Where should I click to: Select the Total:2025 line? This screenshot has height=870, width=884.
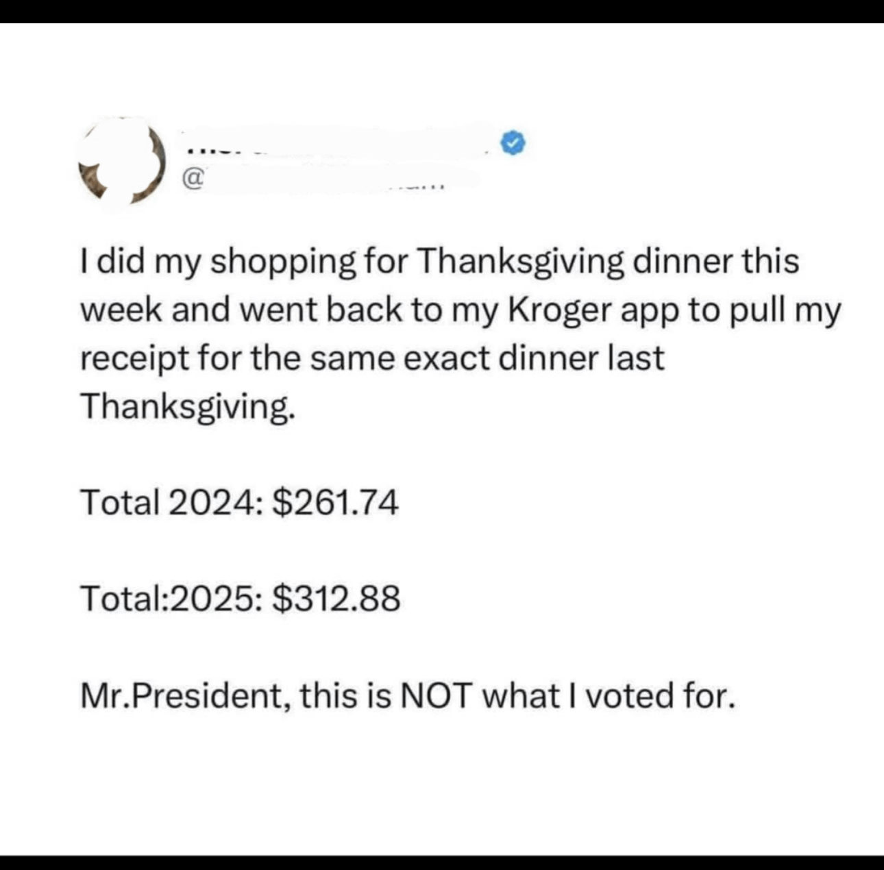[x=240, y=598]
